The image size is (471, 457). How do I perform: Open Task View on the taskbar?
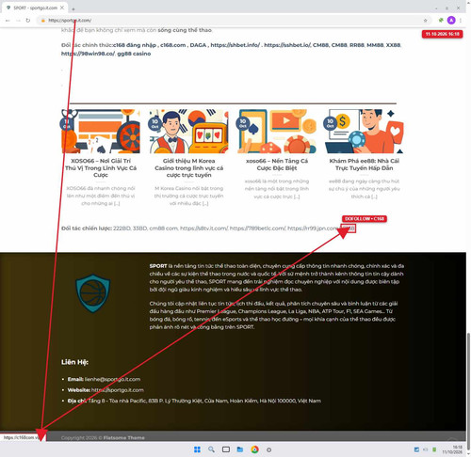point(226,449)
